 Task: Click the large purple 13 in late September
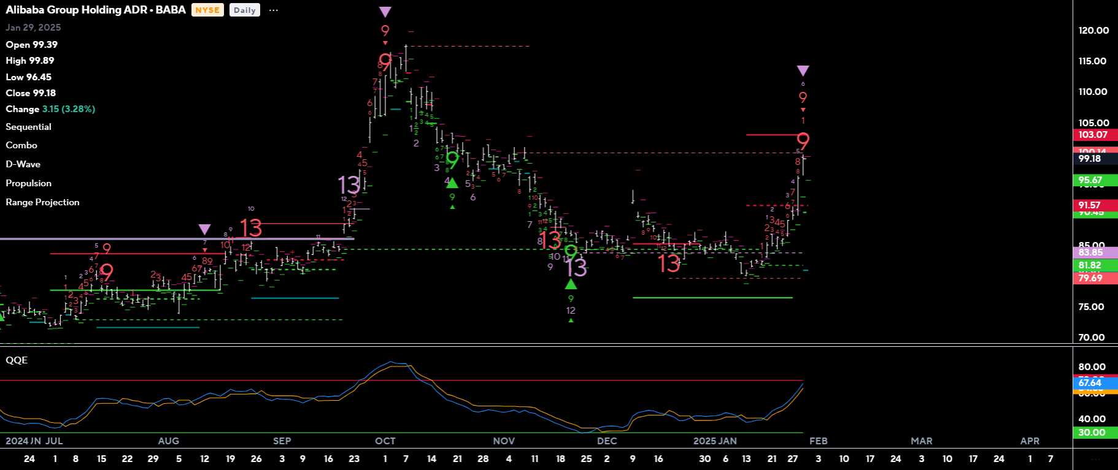point(349,184)
